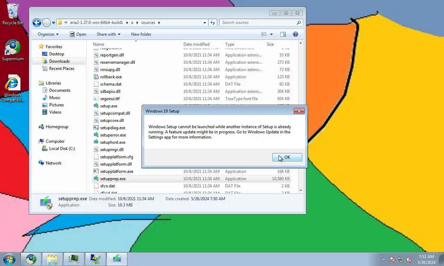This screenshot has height=266, width=444.
Task: Open the Supermium desktop shortcut
Action: point(13,50)
